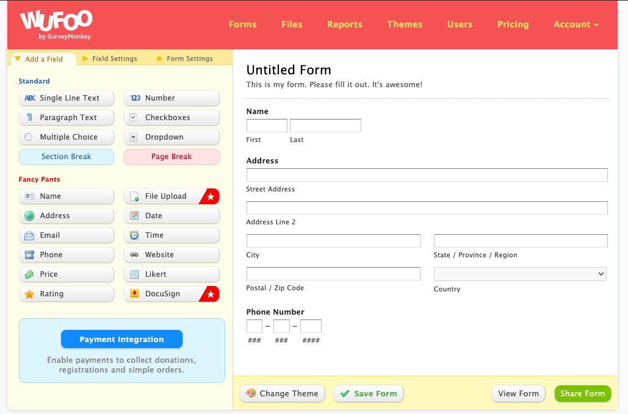The height and width of the screenshot is (414, 628).
Task: Click the State / Province / Region input
Action: (x=521, y=241)
